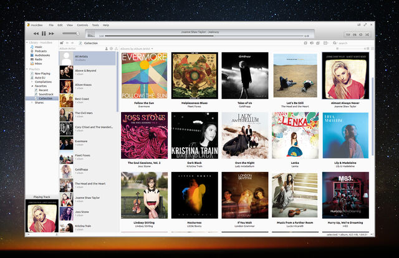Adjust the album thumbnail size slider
This screenshot has width=399, height=258.
351,49
